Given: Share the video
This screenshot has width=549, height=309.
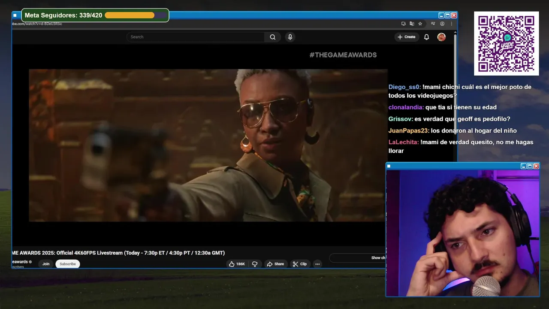Looking at the screenshot, I should [x=275, y=264].
